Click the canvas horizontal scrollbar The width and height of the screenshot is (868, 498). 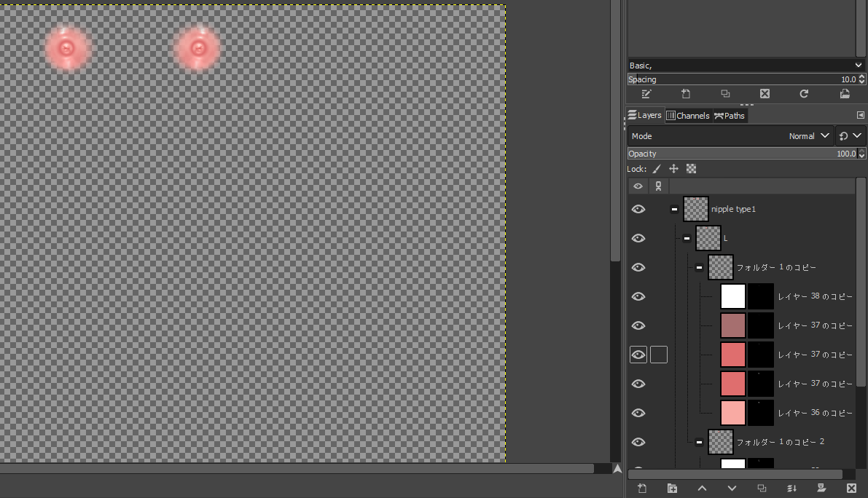(x=297, y=469)
